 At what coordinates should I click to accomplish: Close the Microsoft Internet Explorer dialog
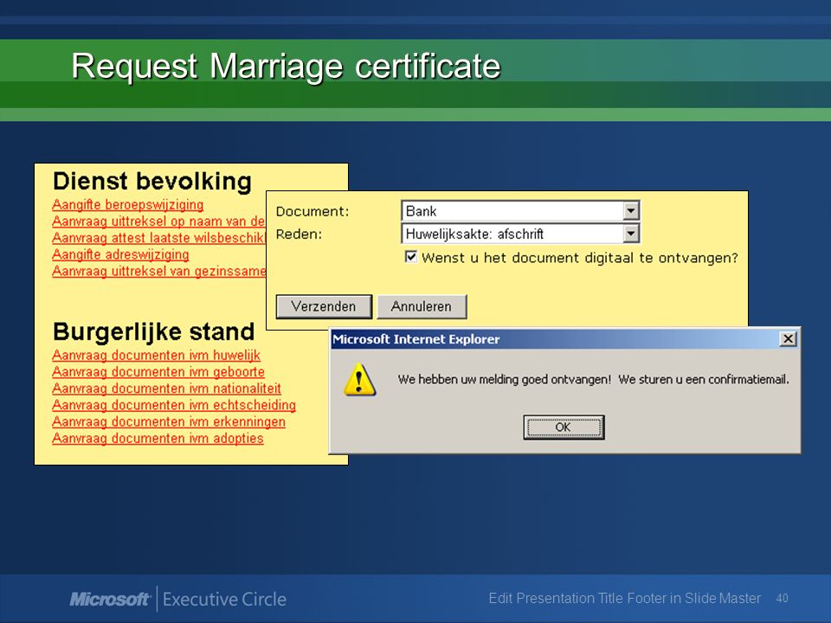788,339
